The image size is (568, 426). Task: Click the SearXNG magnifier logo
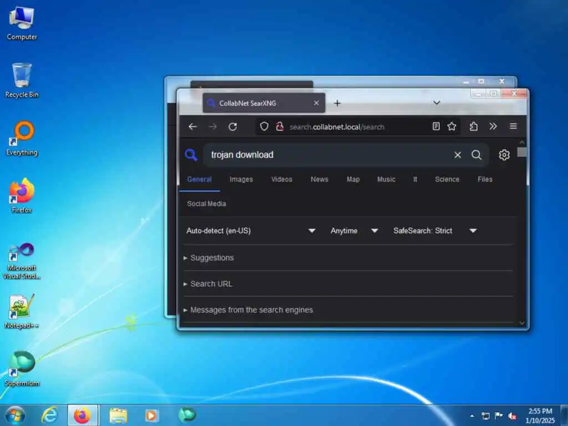pyautogui.click(x=191, y=155)
